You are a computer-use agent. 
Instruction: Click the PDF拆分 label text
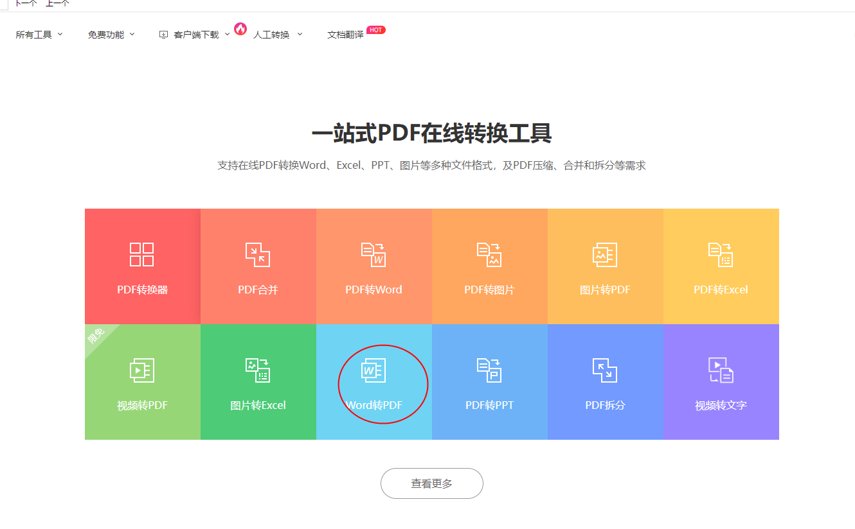coord(605,405)
